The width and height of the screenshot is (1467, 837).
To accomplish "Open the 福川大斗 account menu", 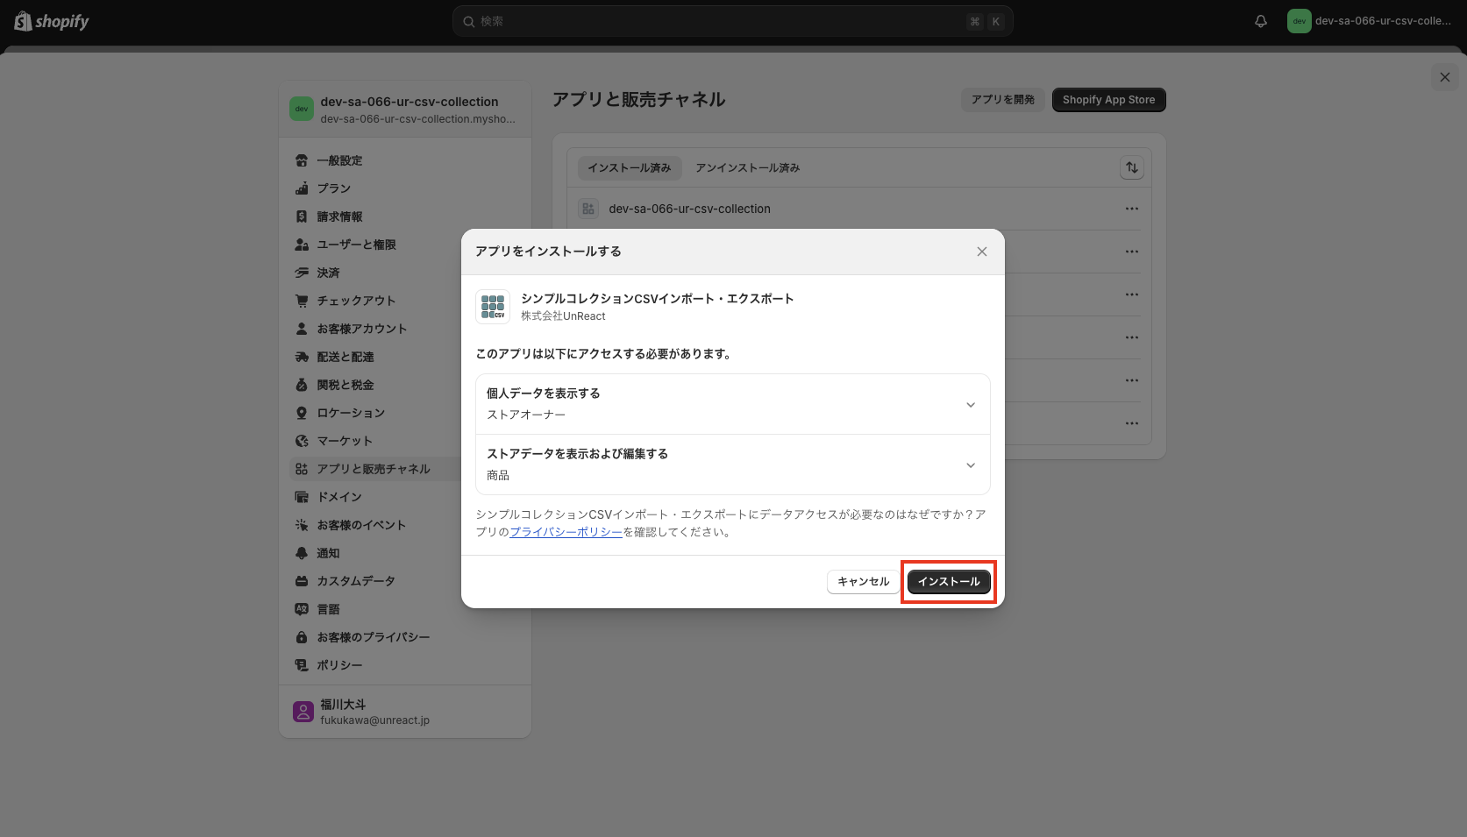I will click(x=405, y=712).
